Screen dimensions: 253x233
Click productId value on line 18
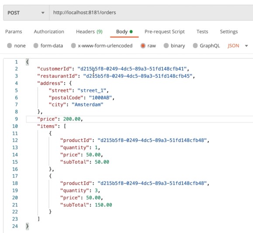coord(152,183)
